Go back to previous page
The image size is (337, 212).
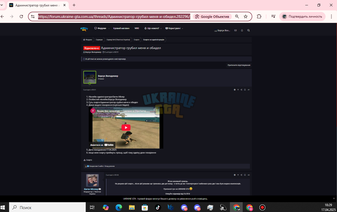click(2, 17)
